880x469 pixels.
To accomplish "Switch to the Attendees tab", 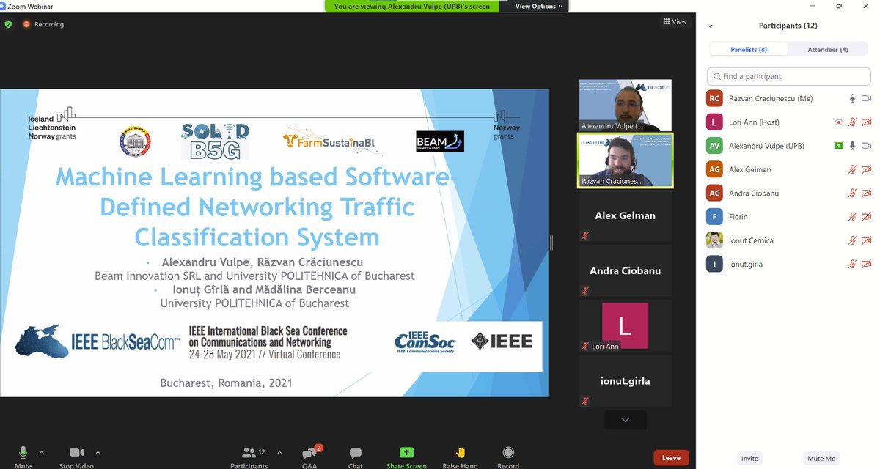I will click(828, 49).
